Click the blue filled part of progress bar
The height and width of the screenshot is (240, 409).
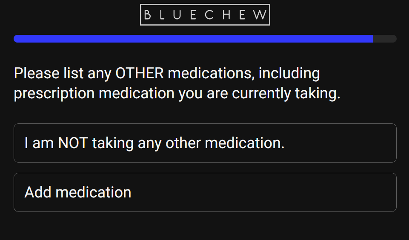(x=193, y=39)
